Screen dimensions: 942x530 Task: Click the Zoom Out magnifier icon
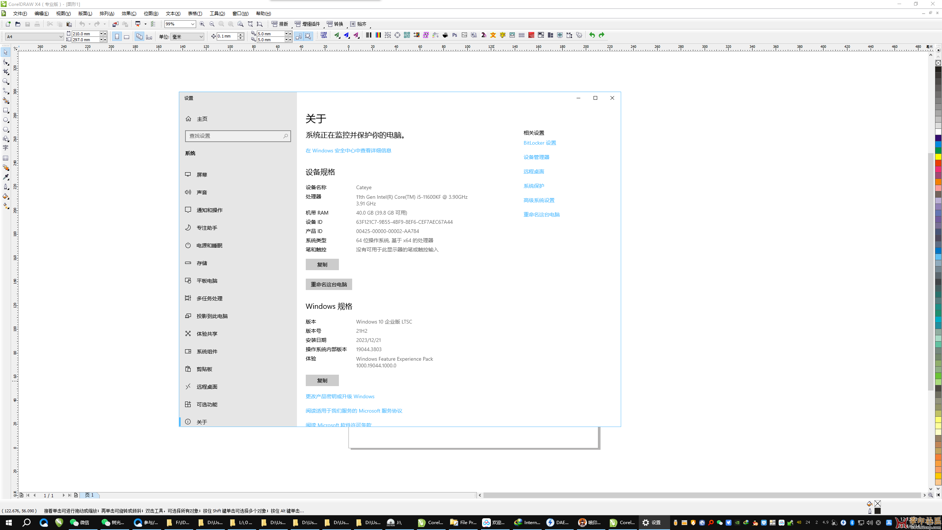pyautogui.click(x=212, y=24)
